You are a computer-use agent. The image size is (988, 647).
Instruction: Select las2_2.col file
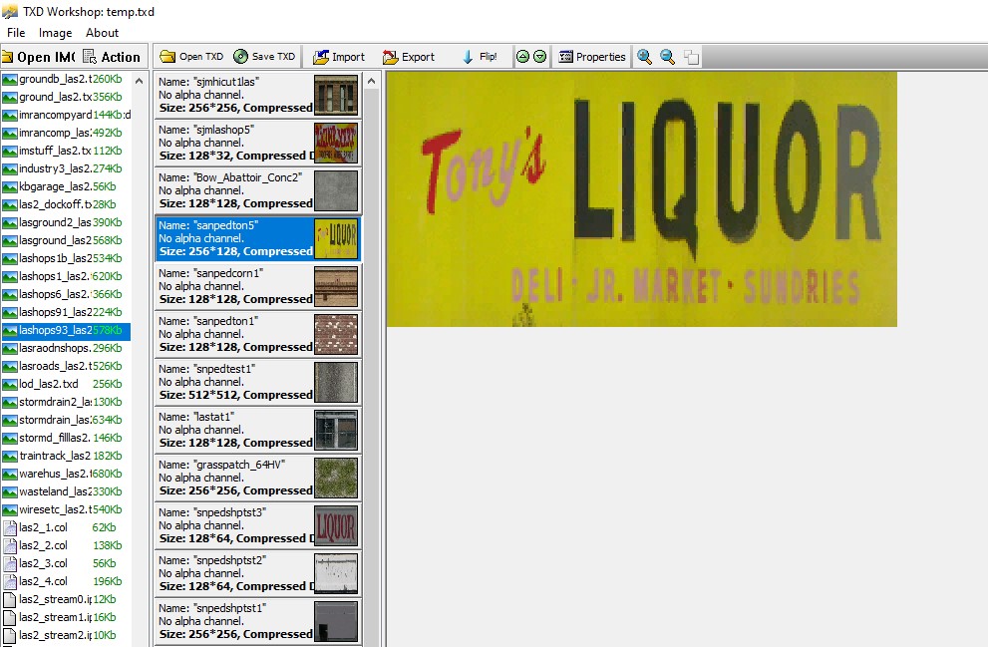point(66,545)
